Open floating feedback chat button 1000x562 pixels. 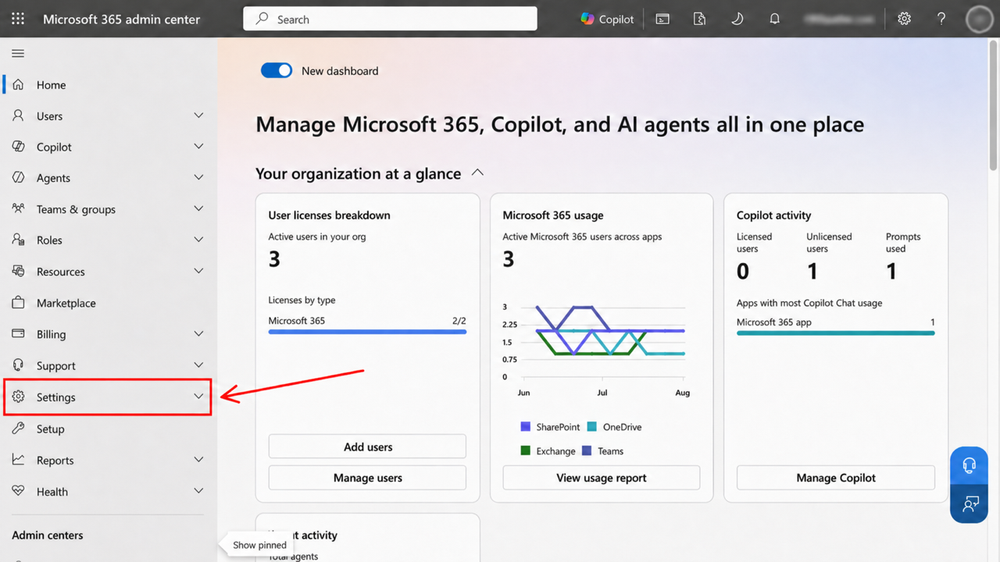[970, 503]
